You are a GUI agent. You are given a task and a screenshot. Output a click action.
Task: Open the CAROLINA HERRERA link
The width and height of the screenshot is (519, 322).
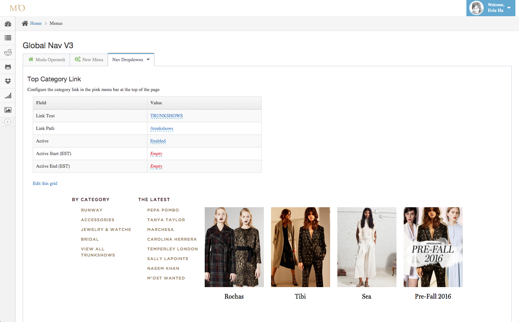[172, 239]
